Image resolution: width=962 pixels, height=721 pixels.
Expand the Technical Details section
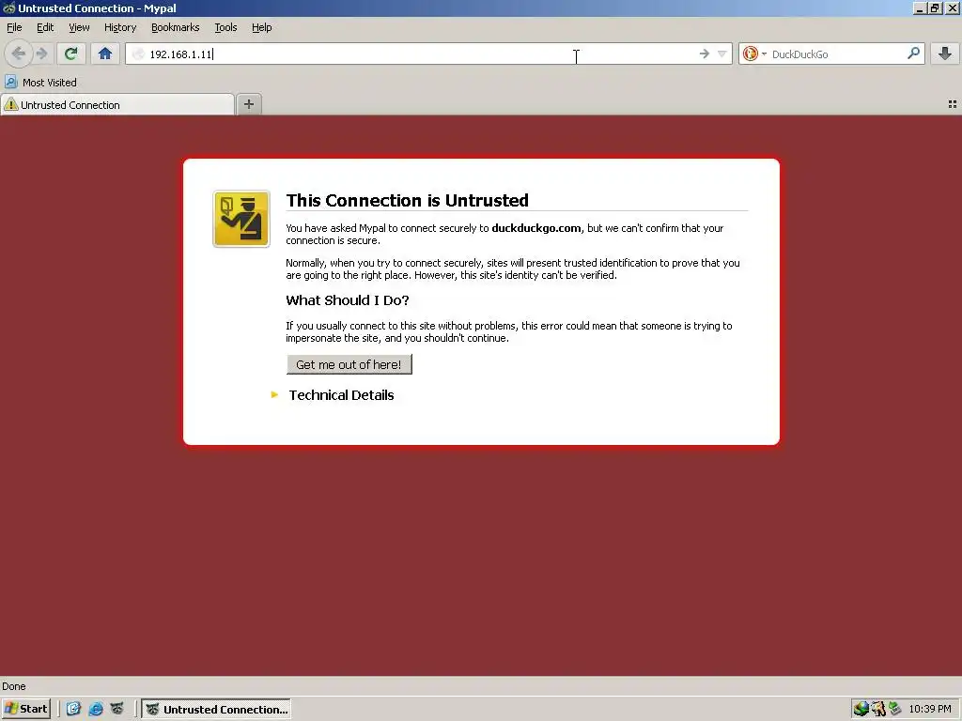click(x=341, y=395)
